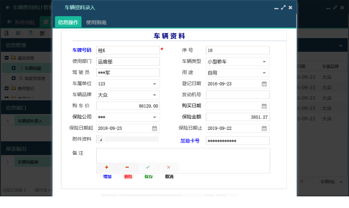Open the 用途 dropdown list

point(264,72)
